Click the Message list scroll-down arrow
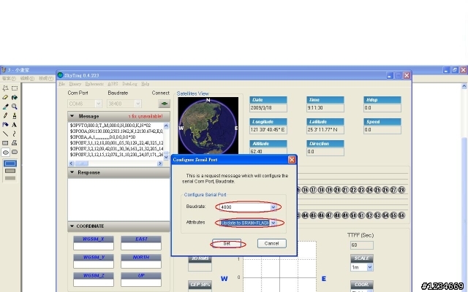 (166, 157)
